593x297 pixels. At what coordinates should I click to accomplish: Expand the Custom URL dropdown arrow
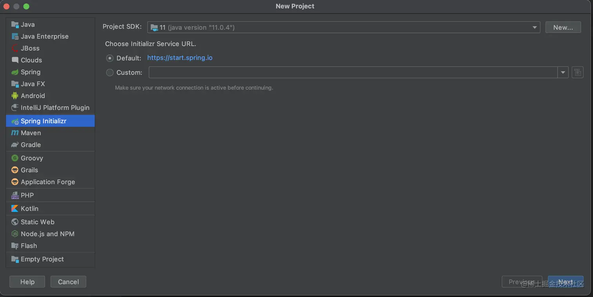pos(563,72)
